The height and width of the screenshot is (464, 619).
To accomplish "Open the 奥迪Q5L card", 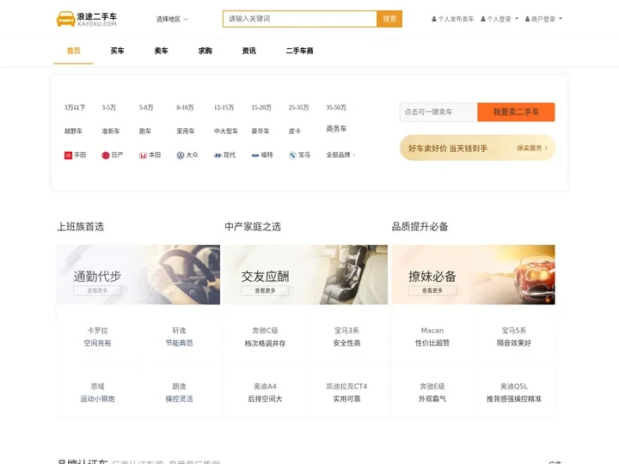I will click(x=514, y=393).
